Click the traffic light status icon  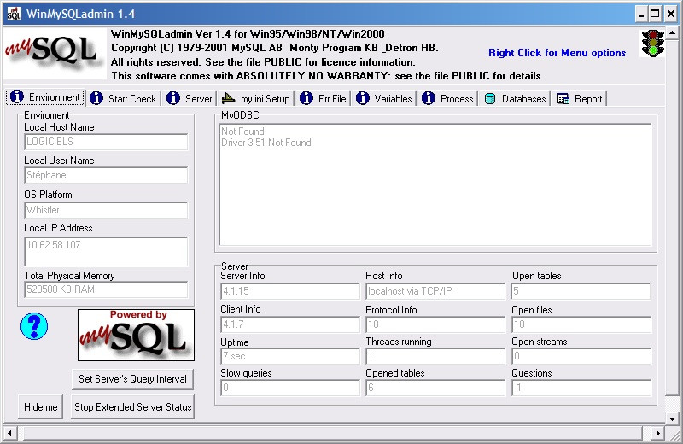[653, 44]
